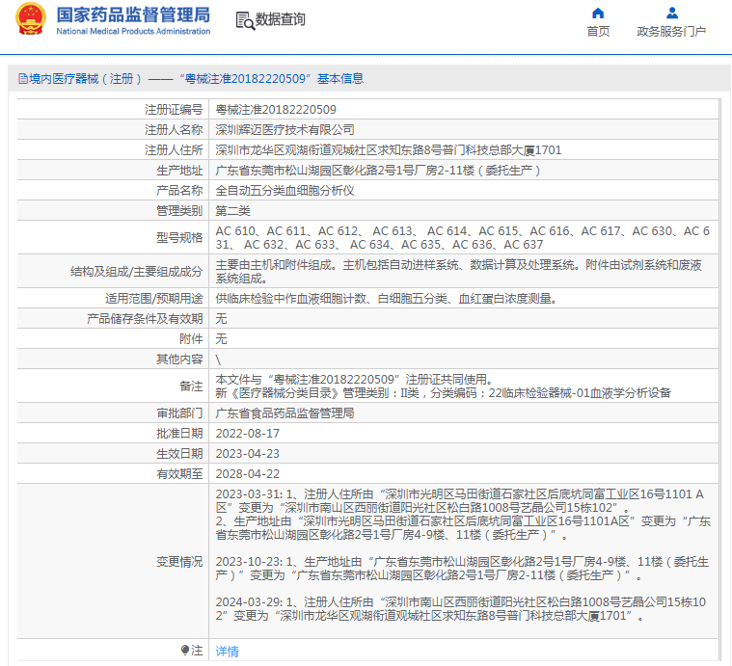Click 无 beside 产品储存条件及有效期
The image size is (732, 666).
221,319
